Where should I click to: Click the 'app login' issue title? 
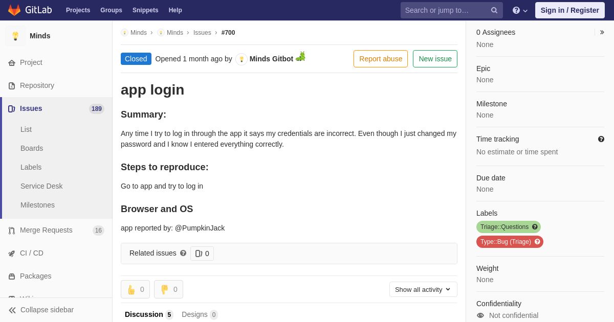(152, 90)
